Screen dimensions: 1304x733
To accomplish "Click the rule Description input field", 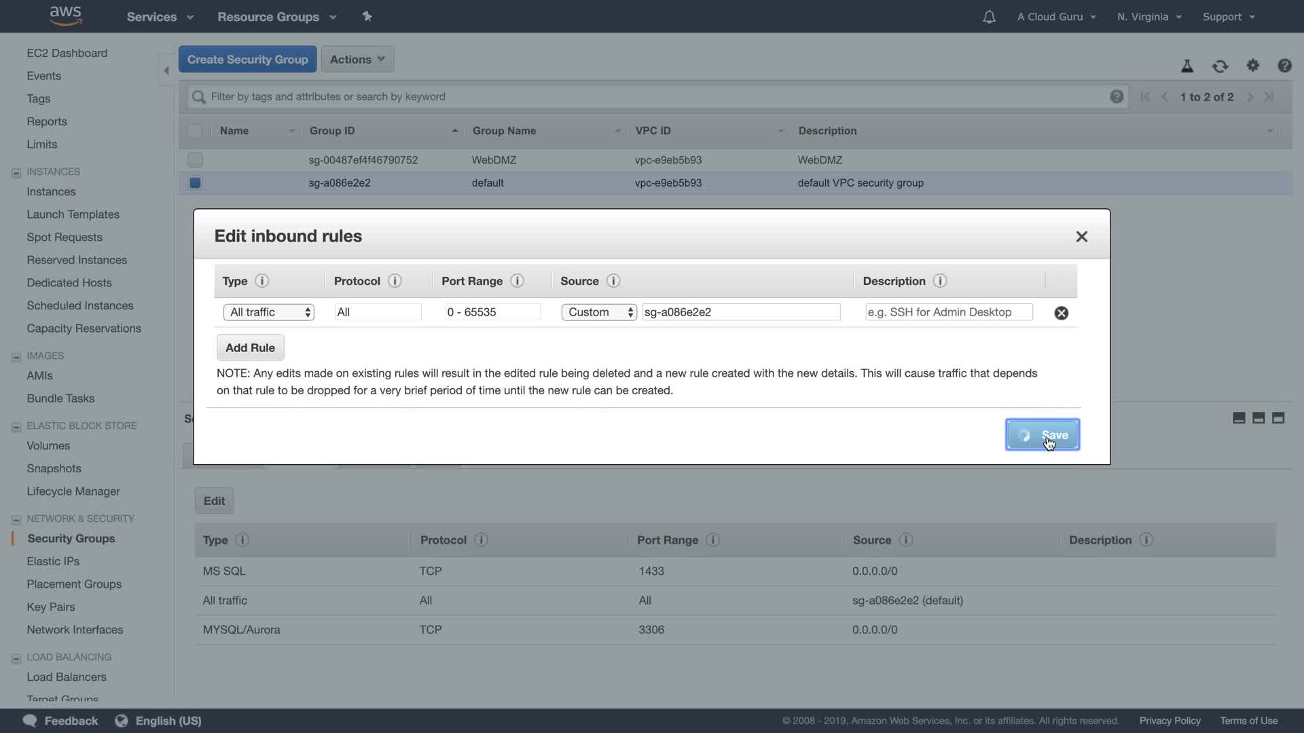I will click(949, 312).
